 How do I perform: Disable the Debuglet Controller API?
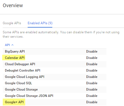[x=92, y=70]
